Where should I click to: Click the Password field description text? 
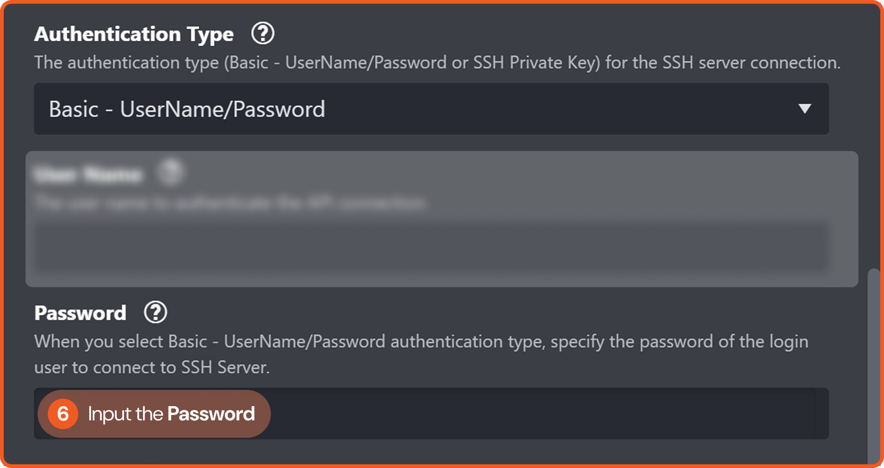point(421,354)
